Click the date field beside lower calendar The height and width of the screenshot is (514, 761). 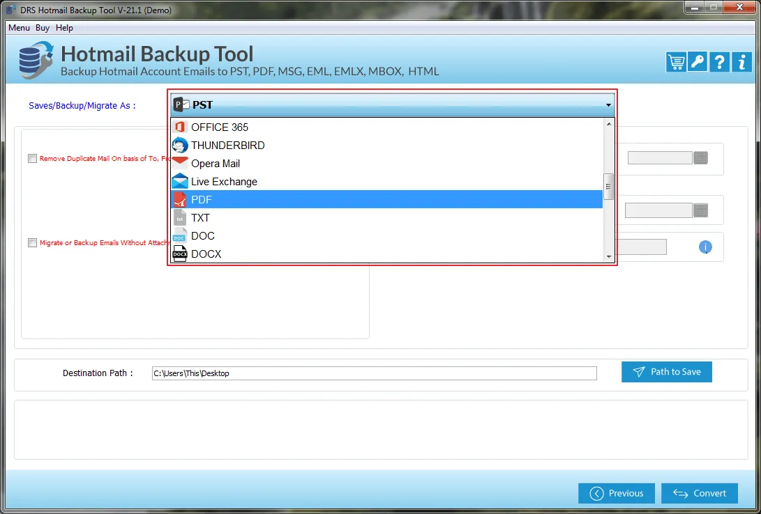click(x=658, y=210)
